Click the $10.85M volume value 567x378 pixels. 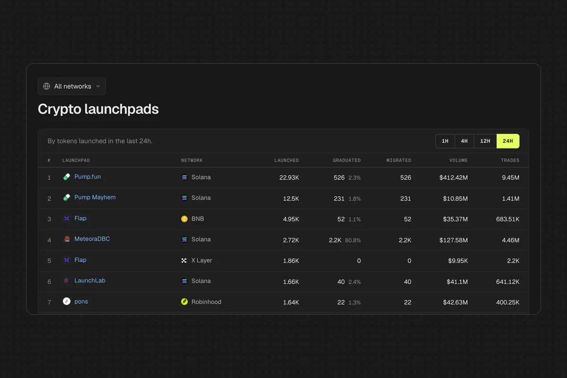[455, 198]
